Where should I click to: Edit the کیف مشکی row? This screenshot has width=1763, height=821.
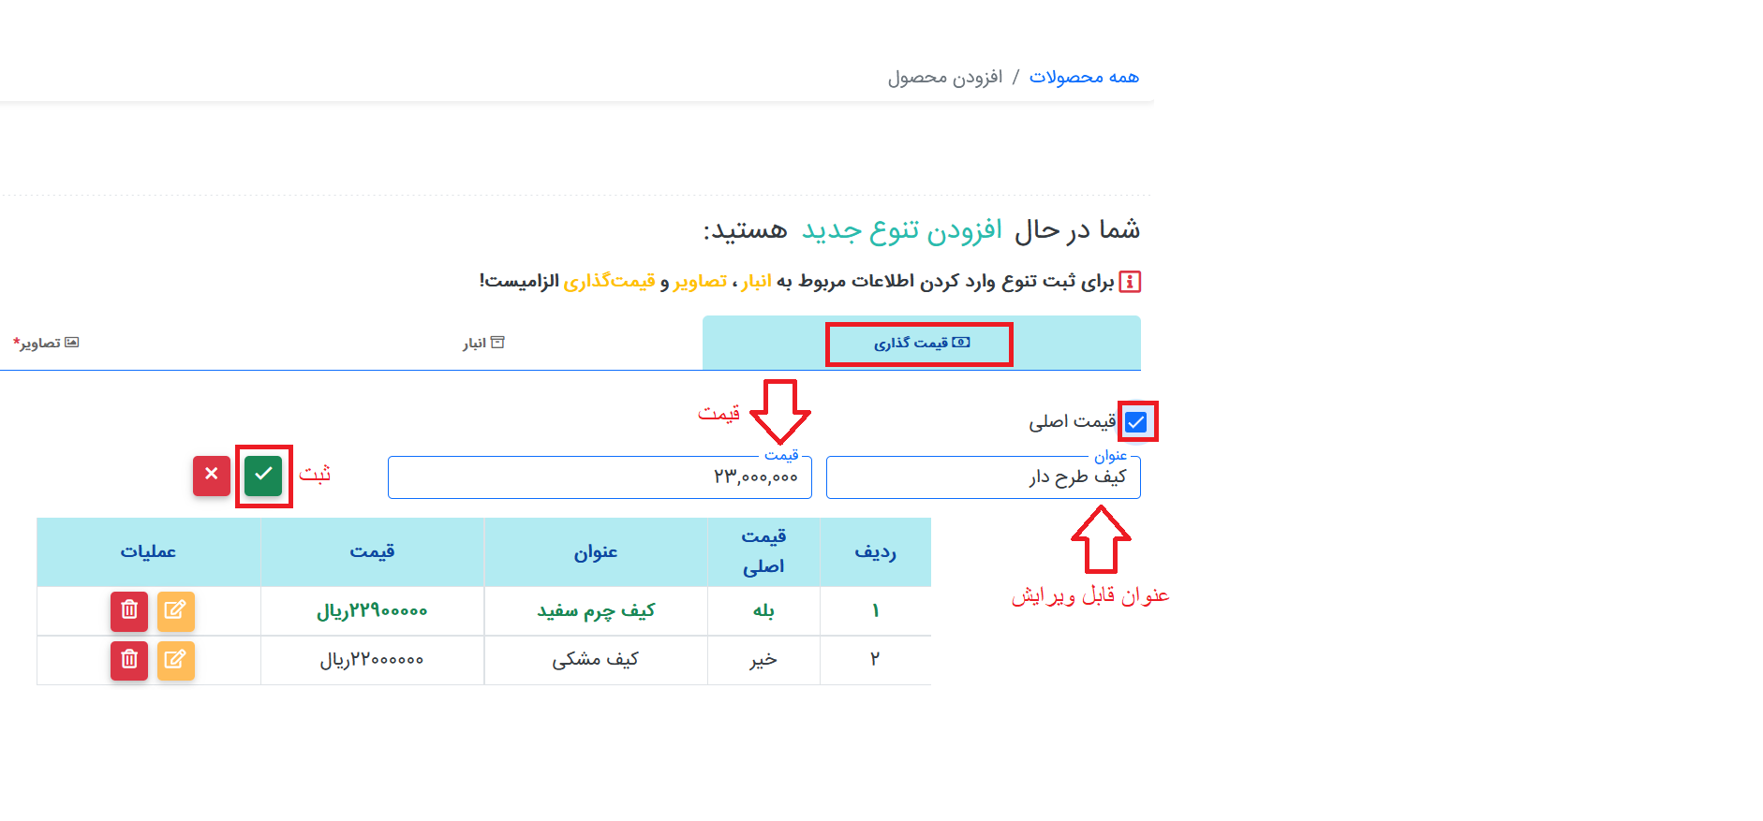(175, 660)
